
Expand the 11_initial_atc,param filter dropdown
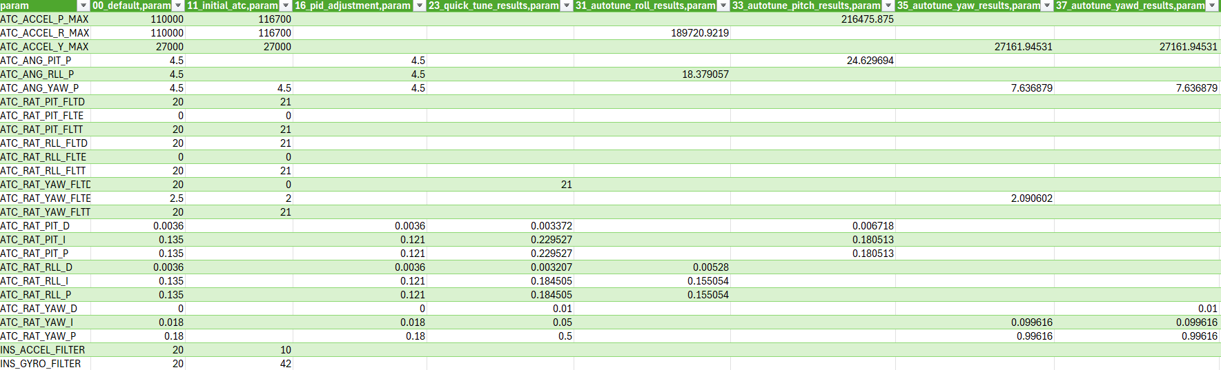[286, 6]
